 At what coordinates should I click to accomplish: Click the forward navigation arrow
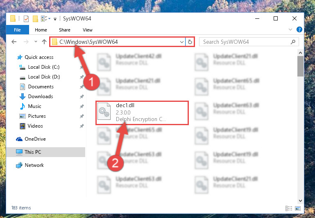[26, 42]
